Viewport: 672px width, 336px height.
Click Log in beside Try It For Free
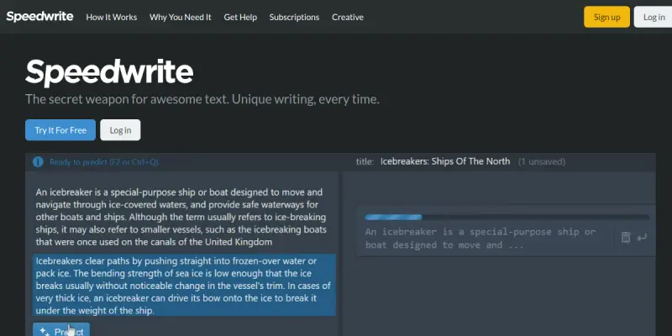120,130
